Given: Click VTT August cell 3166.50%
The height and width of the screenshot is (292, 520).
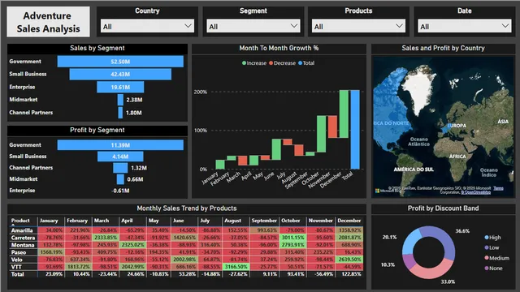Looking at the screenshot, I should point(236,267).
